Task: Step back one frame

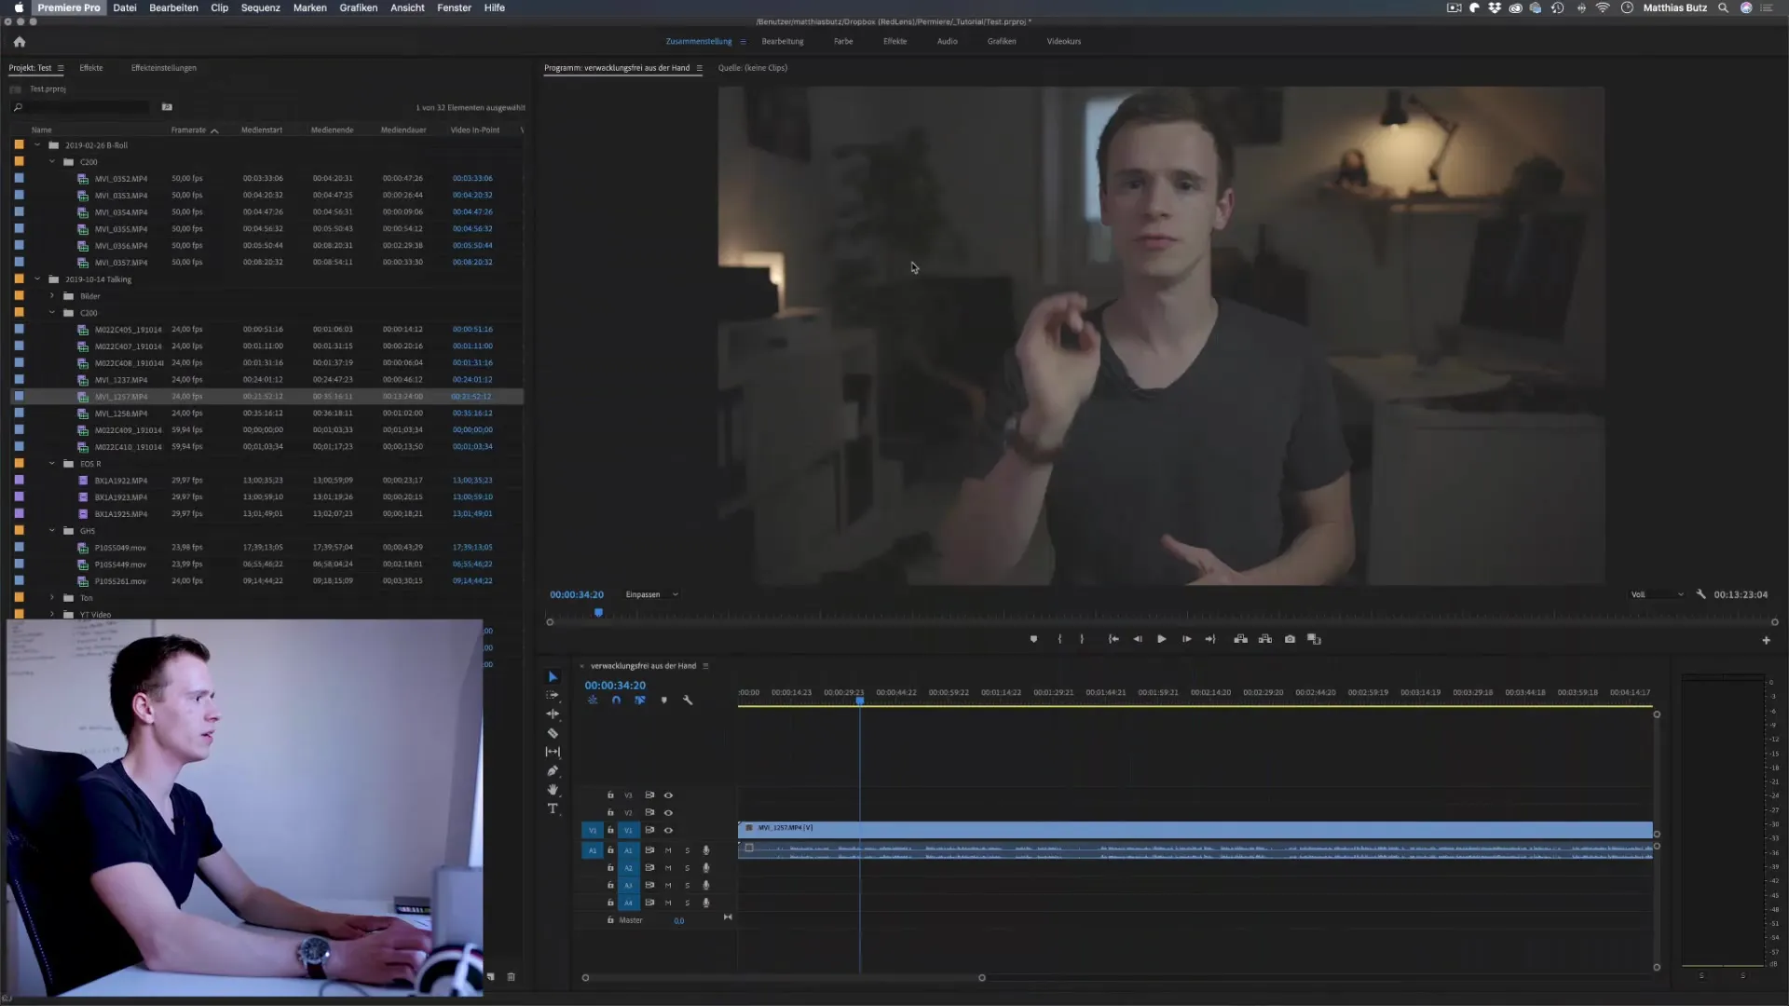Action: coord(1138,639)
